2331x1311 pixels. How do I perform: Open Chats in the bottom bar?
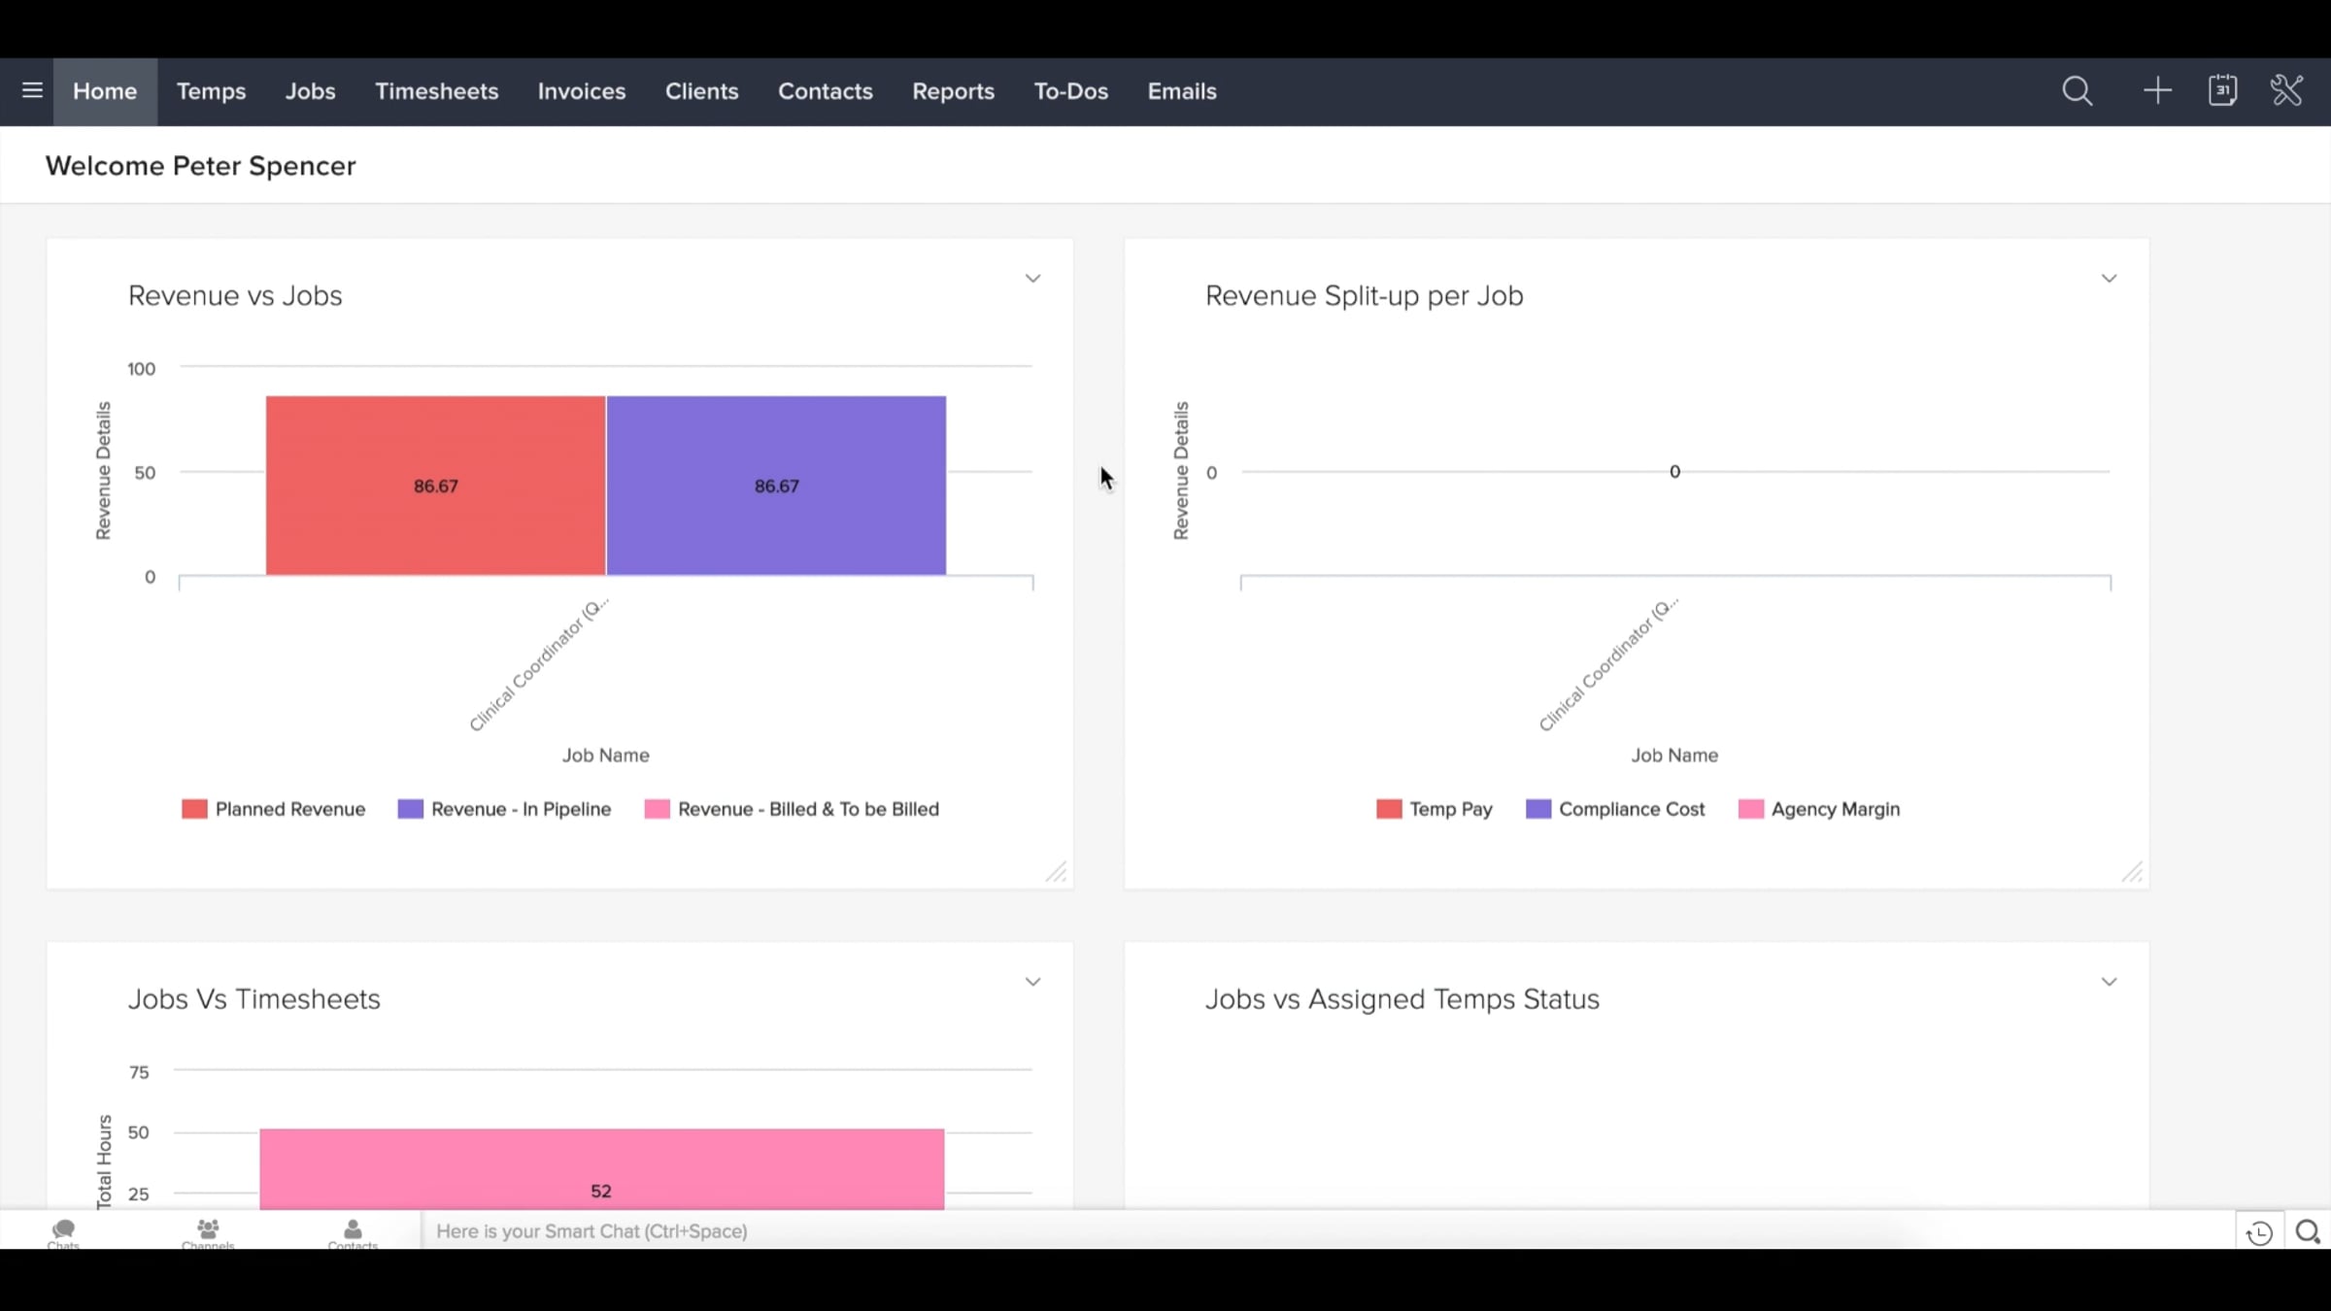tap(63, 1232)
